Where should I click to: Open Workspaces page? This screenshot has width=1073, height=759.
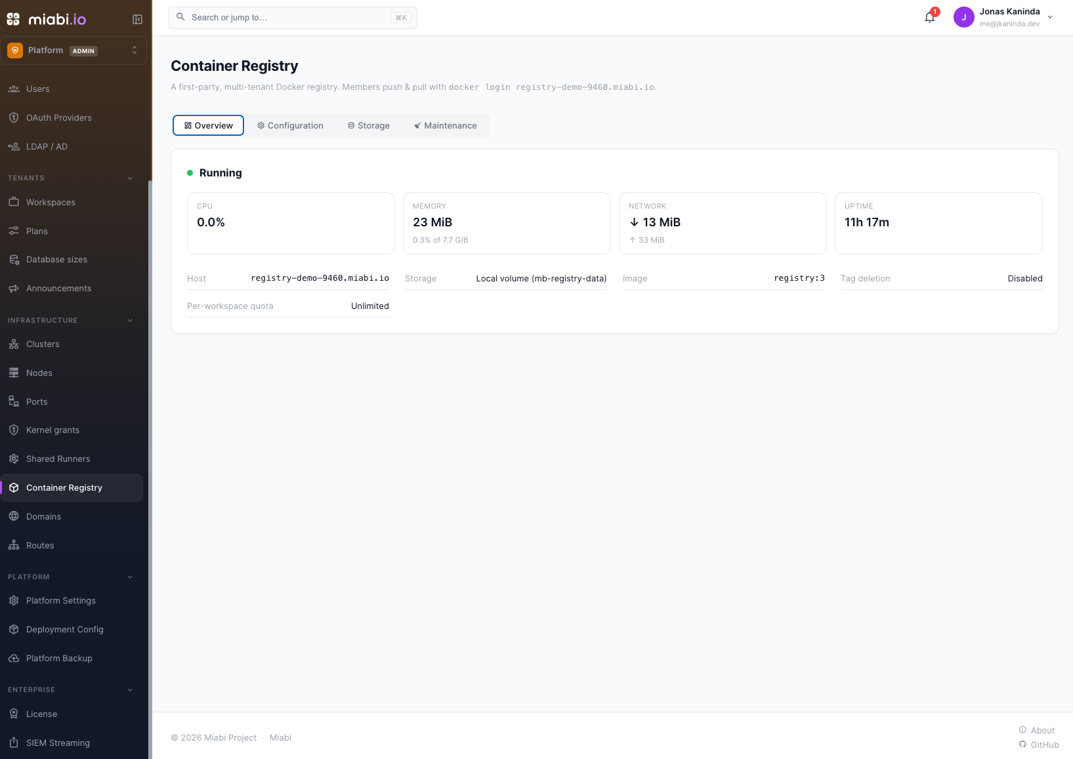point(72,203)
